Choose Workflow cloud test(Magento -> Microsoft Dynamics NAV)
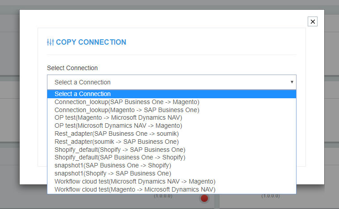The height and width of the screenshot is (209, 339). (x=172, y=189)
